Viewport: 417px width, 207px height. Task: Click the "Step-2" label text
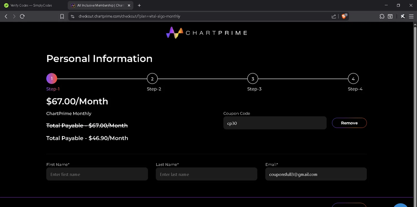click(x=154, y=89)
